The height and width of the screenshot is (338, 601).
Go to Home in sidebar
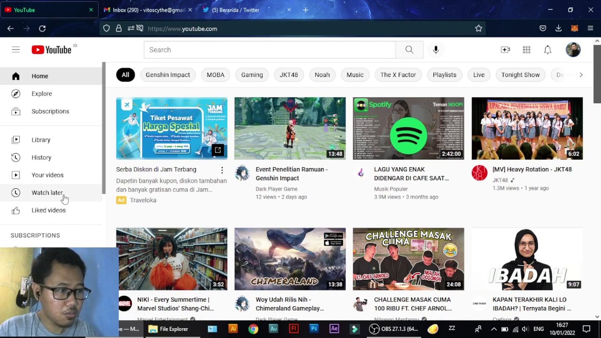pos(51,76)
